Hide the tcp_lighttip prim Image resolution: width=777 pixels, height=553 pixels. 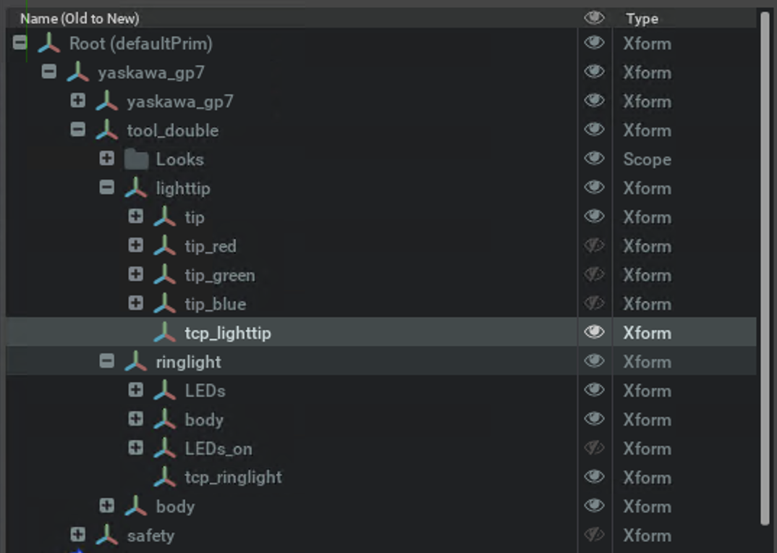tap(594, 333)
